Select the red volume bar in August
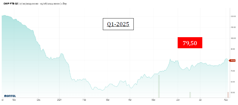The height and width of the screenshot is (105, 238). pos(228,95)
